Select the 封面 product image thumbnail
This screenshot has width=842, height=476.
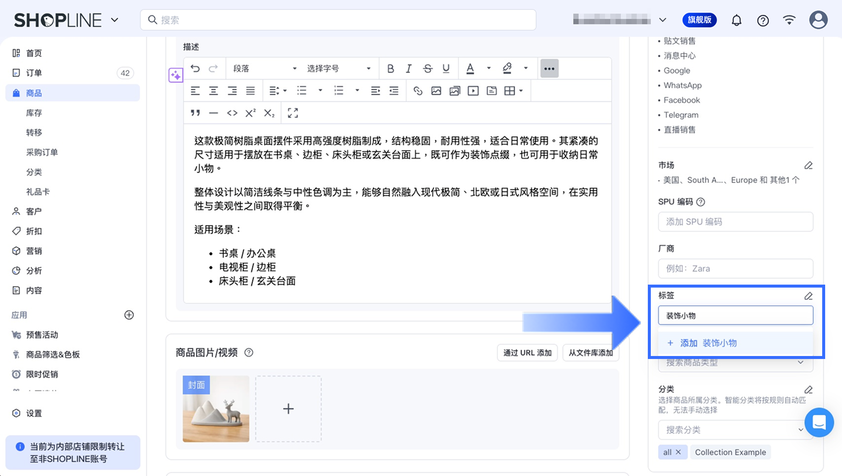click(216, 409)
